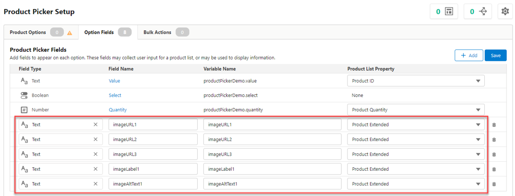Click productPickerDemo.select variable name text
Viewport: 515px width, 196px height.
pyautogui.click(x=230, y=95)
